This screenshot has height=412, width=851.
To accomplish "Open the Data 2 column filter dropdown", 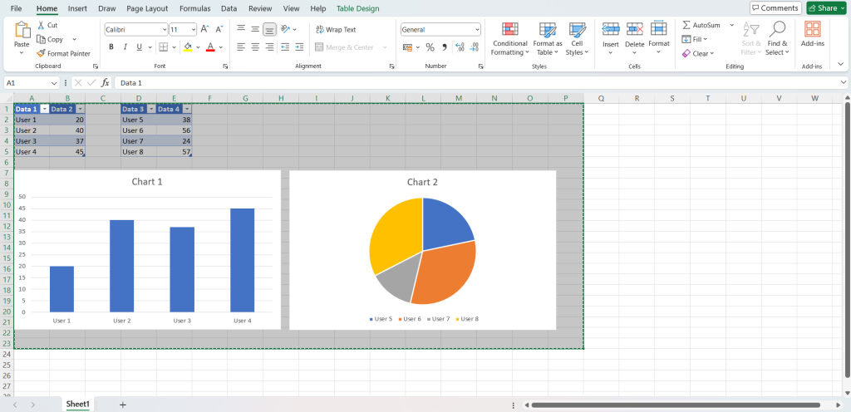I will click(81, 109).
